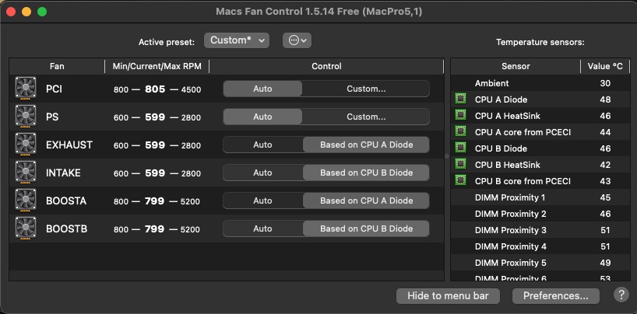Click the INTAKE fan icon
The height and width of the screenshot is (314, 637).
[26, 172]
